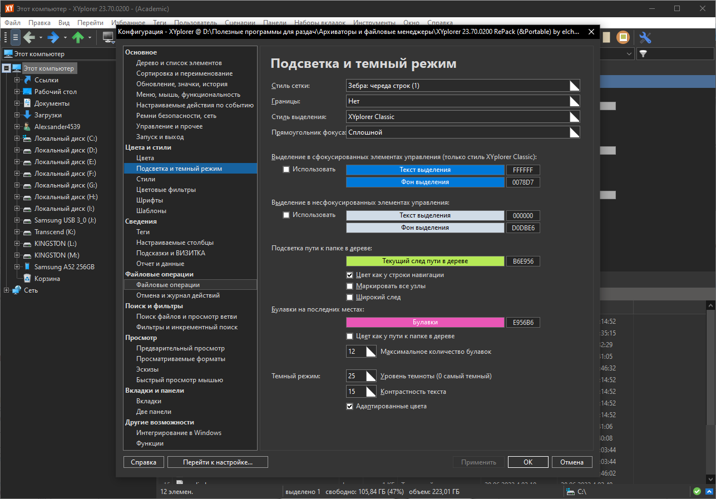716x499 pixels.
Task: Open the Back history dropdown arrow
Action: (41, 38)
